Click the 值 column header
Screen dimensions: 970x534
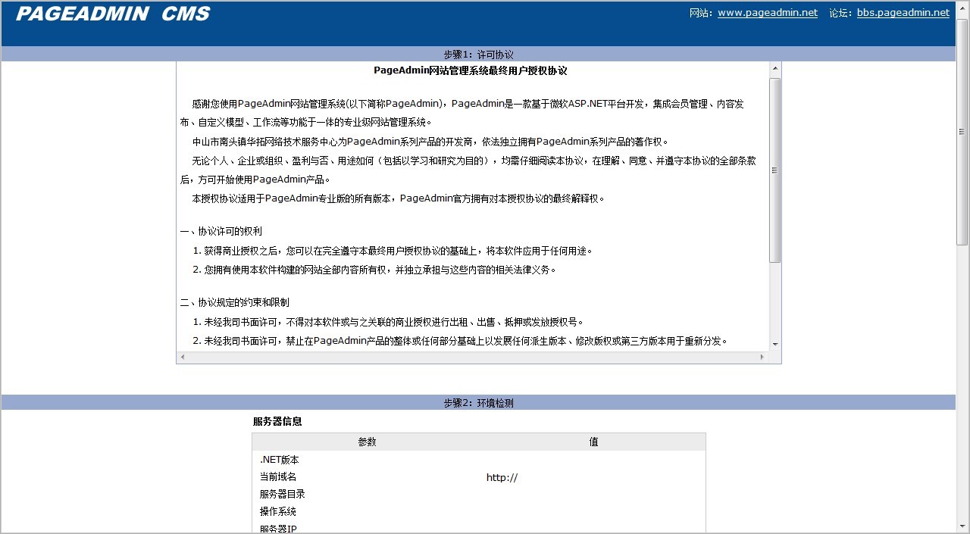coord(593,442)
